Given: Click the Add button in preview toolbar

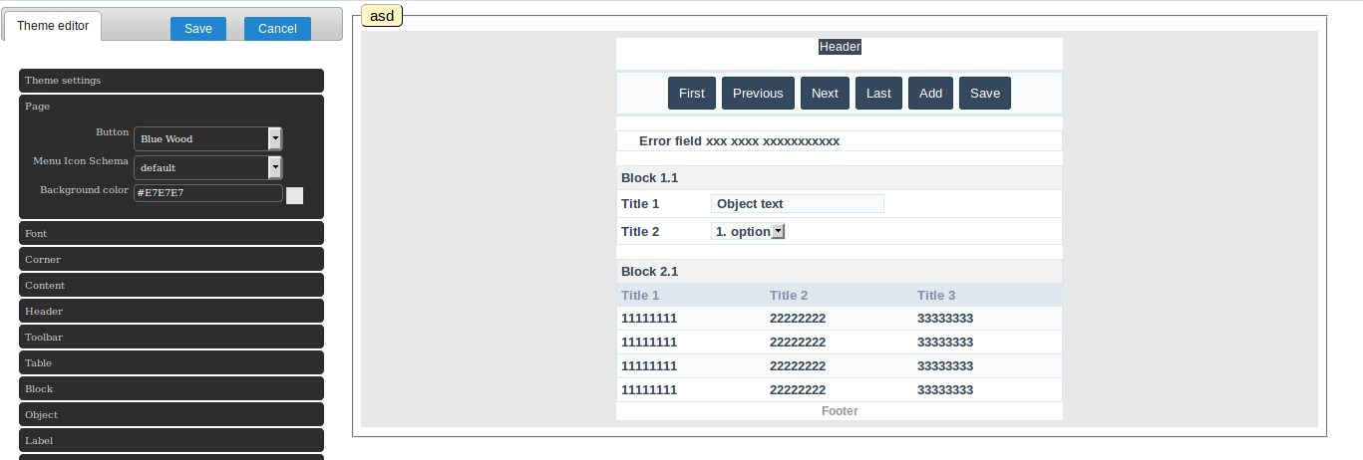Looking at the screenshot, I should coord(930,94).
